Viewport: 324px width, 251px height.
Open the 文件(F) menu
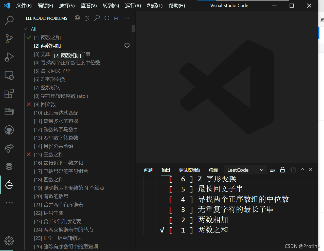click(x=24, y=6)
